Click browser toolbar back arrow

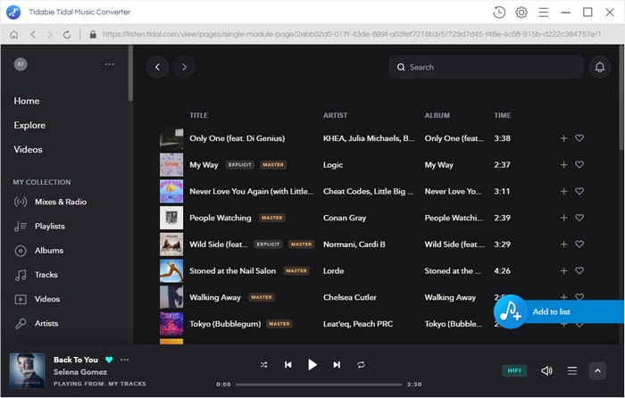point(33,35)
